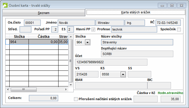
Task: Click the empty Střed. field
Action: pyautogui.click(x=25, y=29)
